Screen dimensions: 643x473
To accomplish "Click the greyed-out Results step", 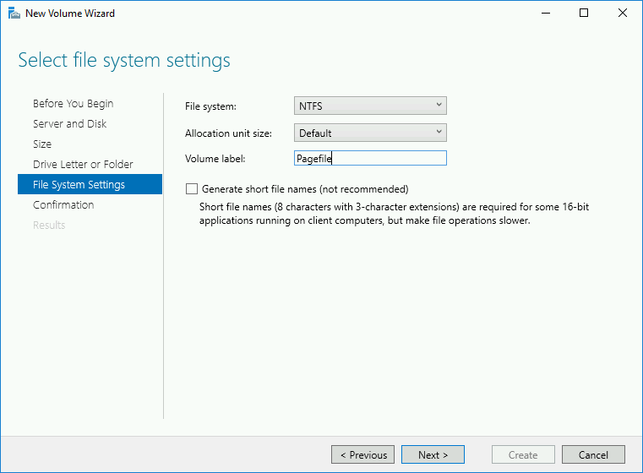I will (49, 226).
